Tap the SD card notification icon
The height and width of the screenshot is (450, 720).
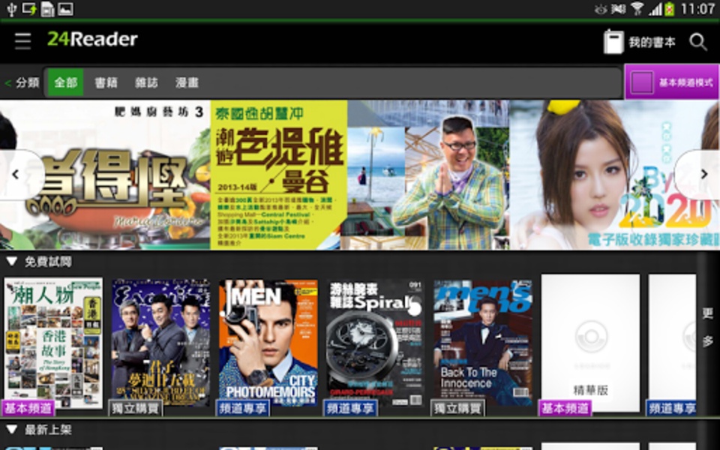(x=47, y=9)
